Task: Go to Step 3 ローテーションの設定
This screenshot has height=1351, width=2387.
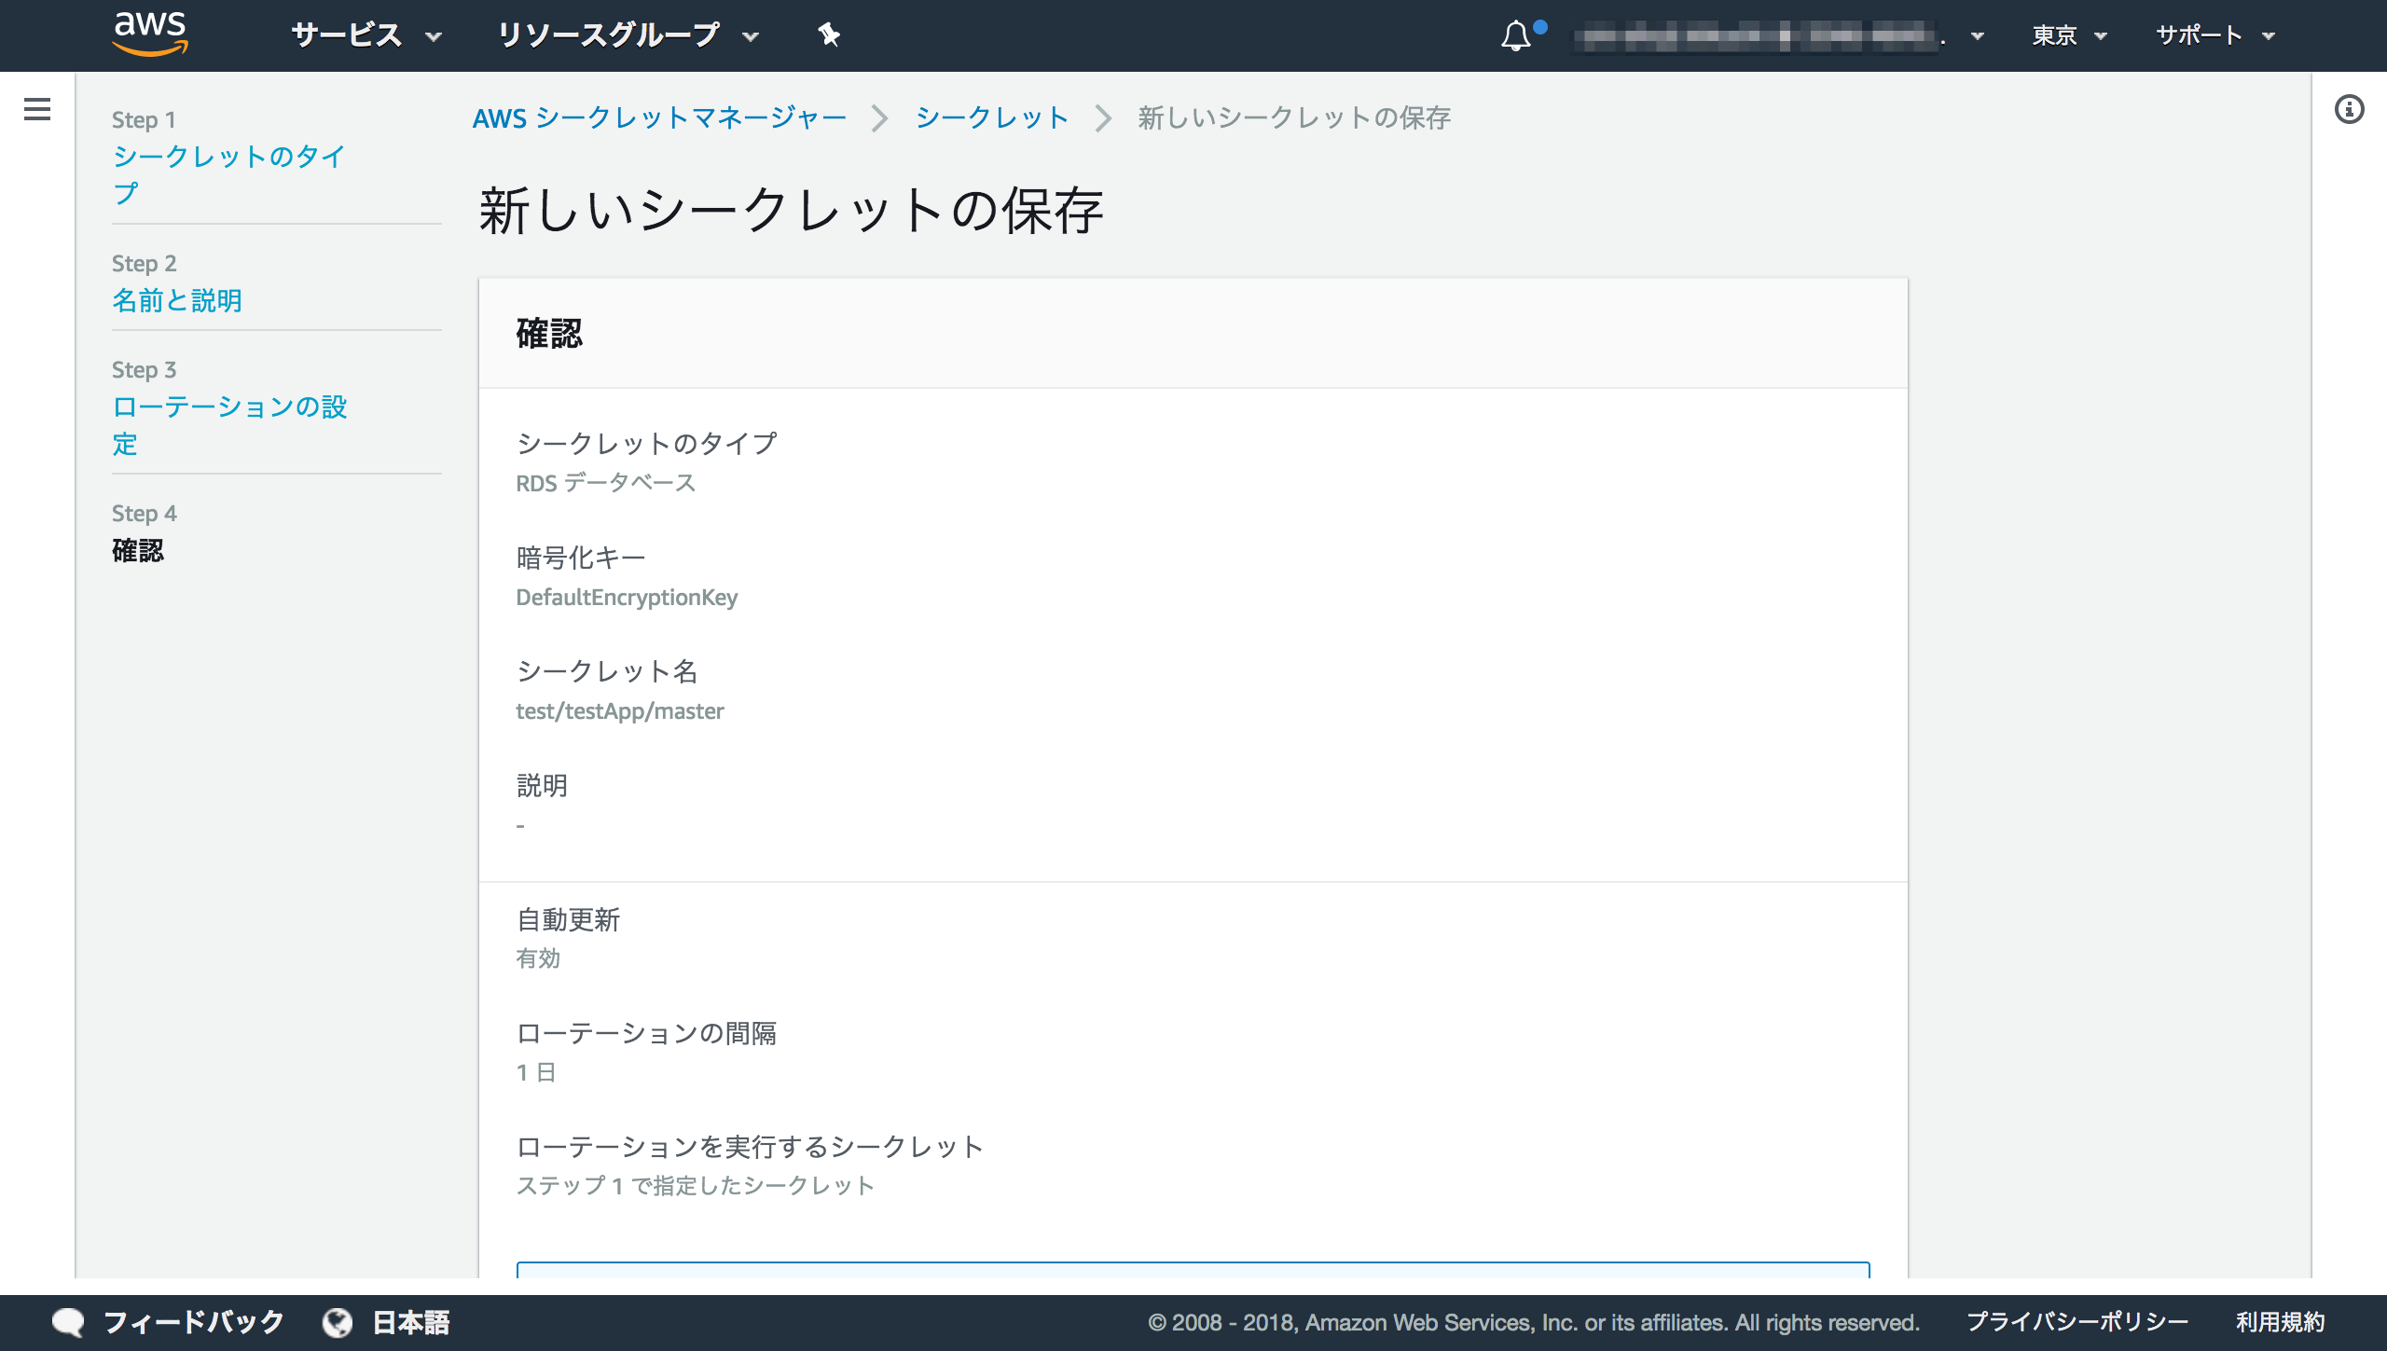Action: pos(228,424)
